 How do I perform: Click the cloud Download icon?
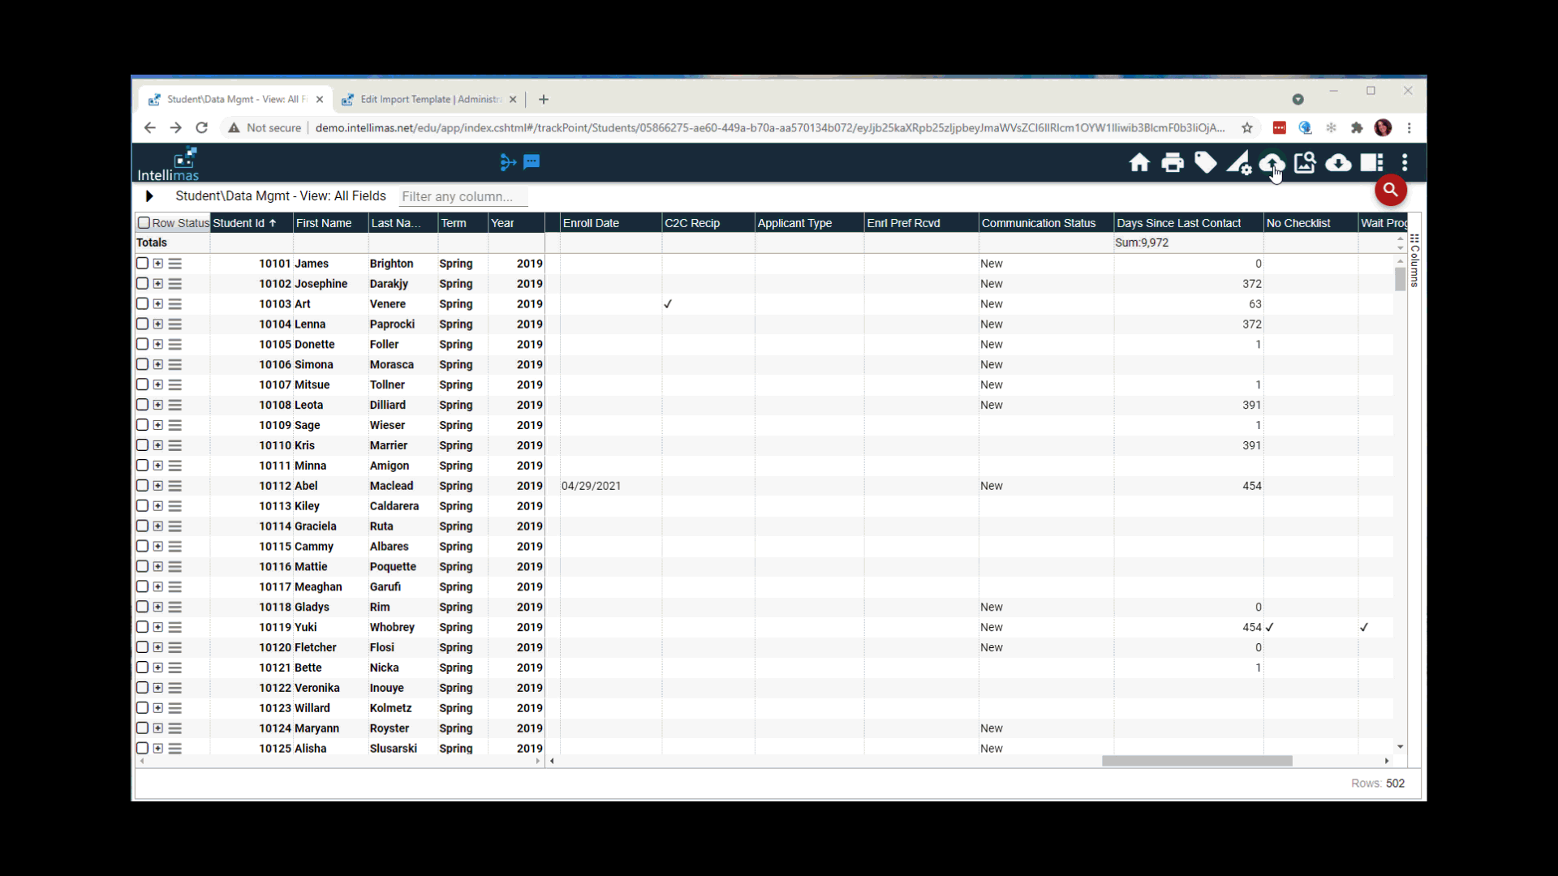[x=1338, y=163]
